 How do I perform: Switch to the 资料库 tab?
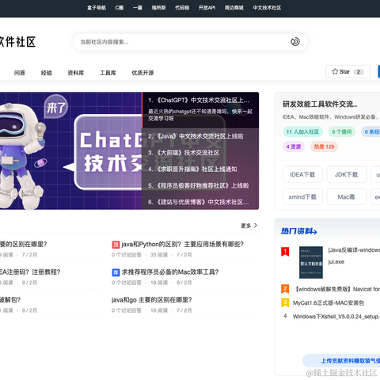(76, 73)
